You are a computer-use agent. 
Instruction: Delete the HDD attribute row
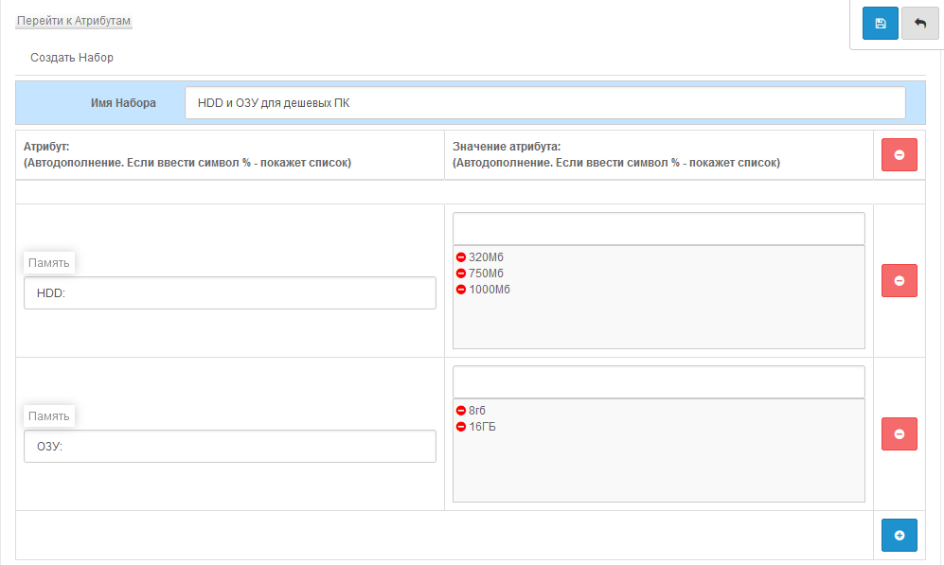tap(899, 281)
